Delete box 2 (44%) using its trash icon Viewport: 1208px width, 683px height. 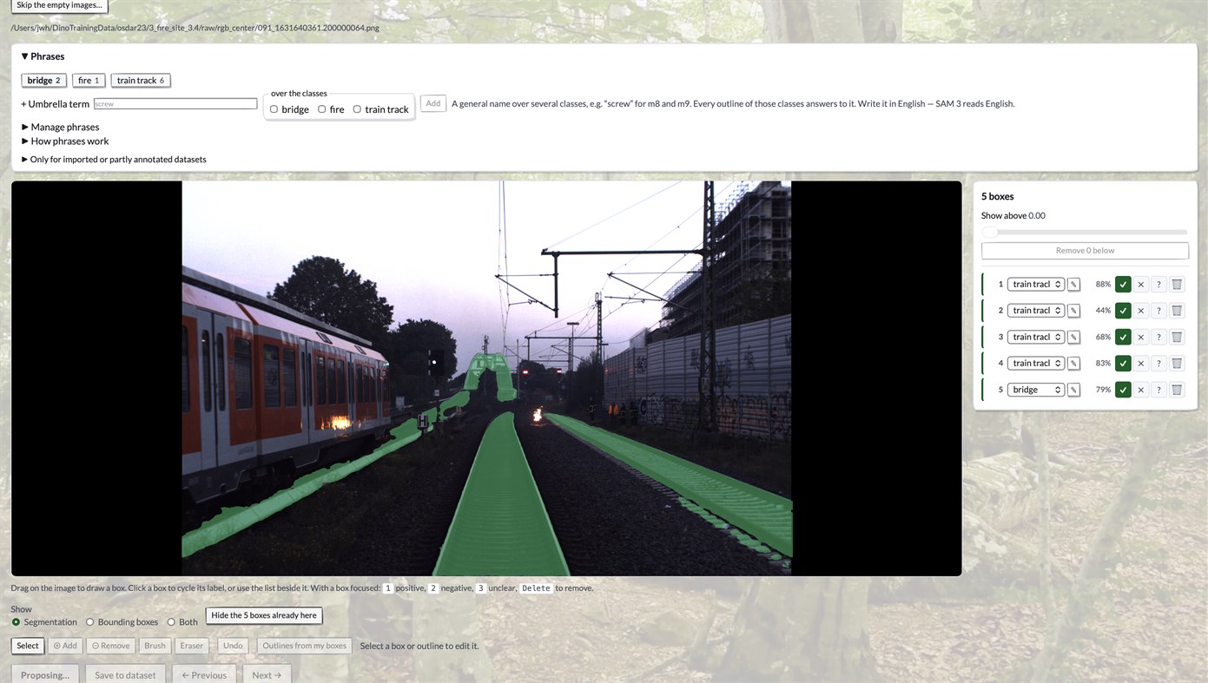[1177, 311]
